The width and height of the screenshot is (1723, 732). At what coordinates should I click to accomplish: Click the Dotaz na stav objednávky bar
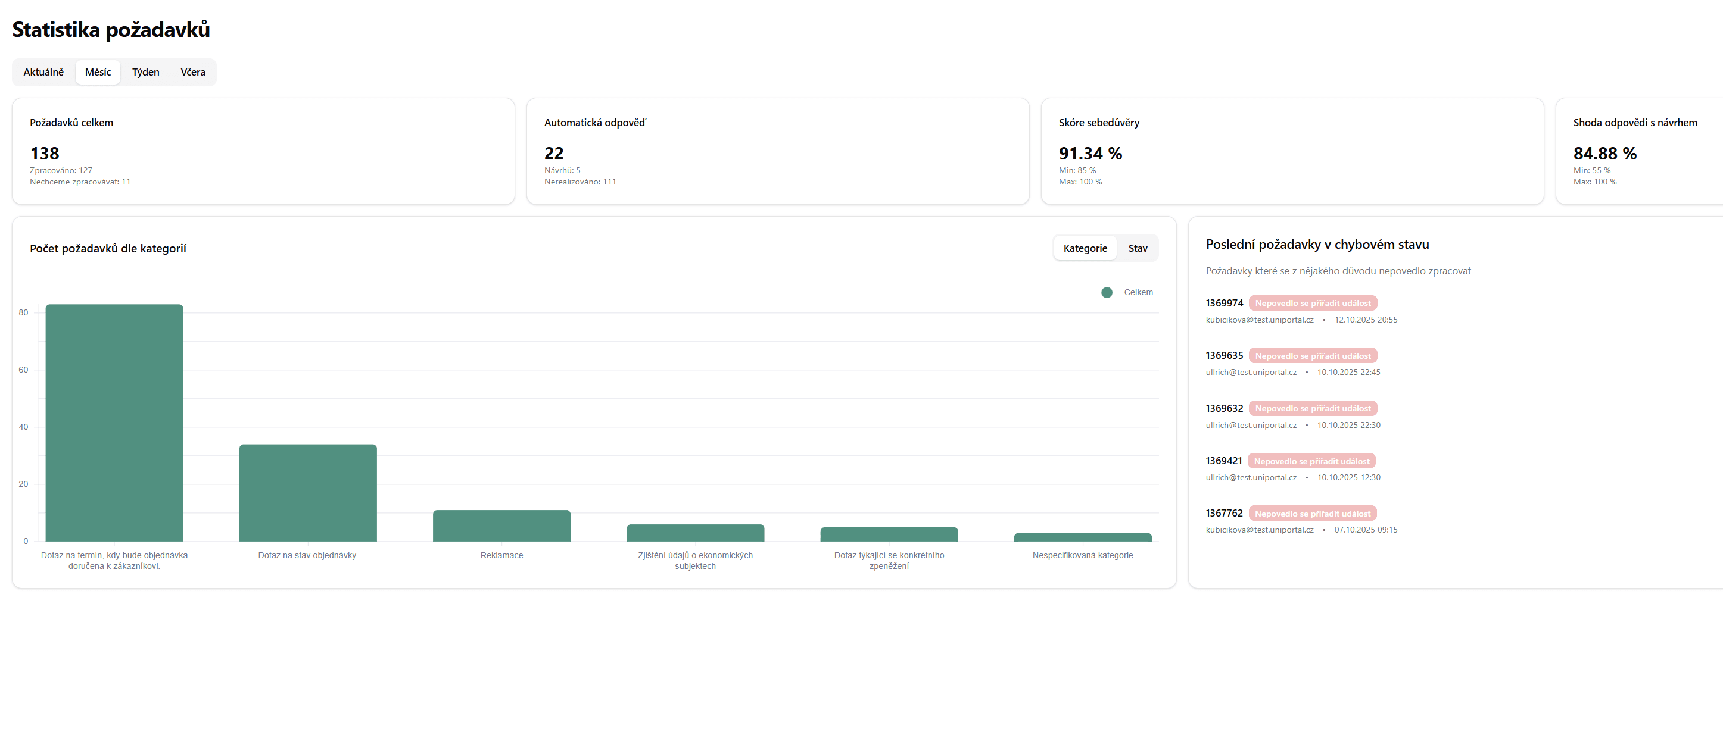click(x=308, y=493)
